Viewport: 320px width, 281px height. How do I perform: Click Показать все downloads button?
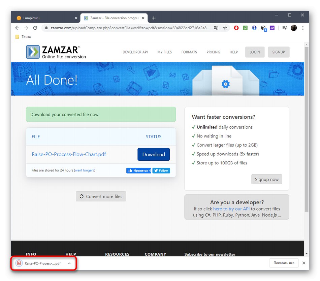coord(284,263)
